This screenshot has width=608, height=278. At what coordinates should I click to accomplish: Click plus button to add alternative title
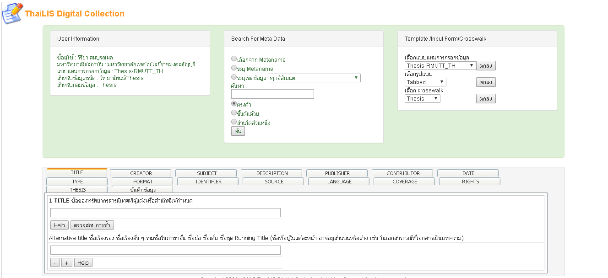tap(66, 262)
